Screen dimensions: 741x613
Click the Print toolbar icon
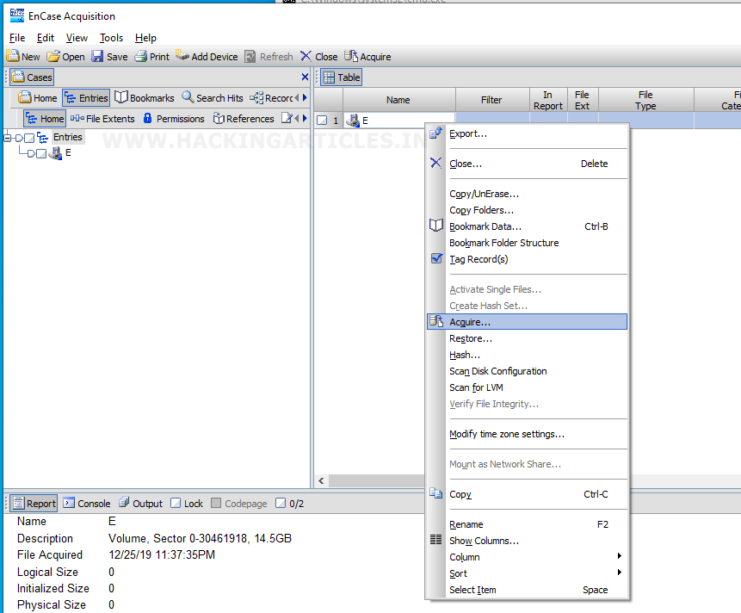click(x=141, y=56)
